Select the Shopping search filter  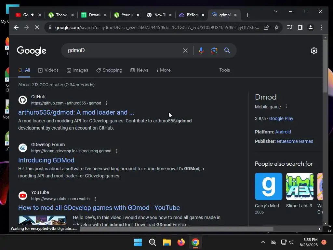(x=109, y=70)
